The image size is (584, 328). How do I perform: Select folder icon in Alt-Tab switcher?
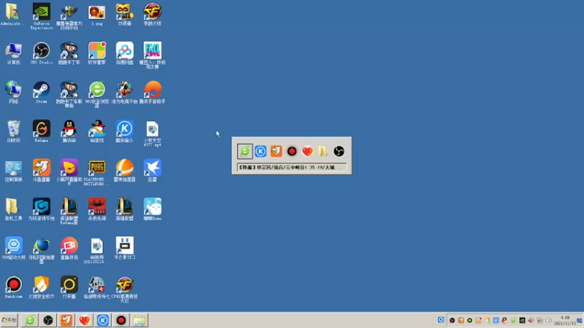(x=323, y=152)
